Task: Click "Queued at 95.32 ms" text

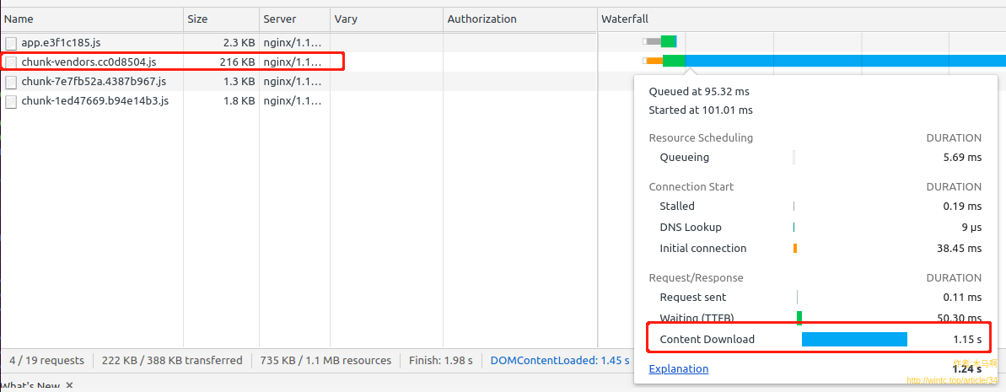Action: pyautogui.click(x=699, y=92)
